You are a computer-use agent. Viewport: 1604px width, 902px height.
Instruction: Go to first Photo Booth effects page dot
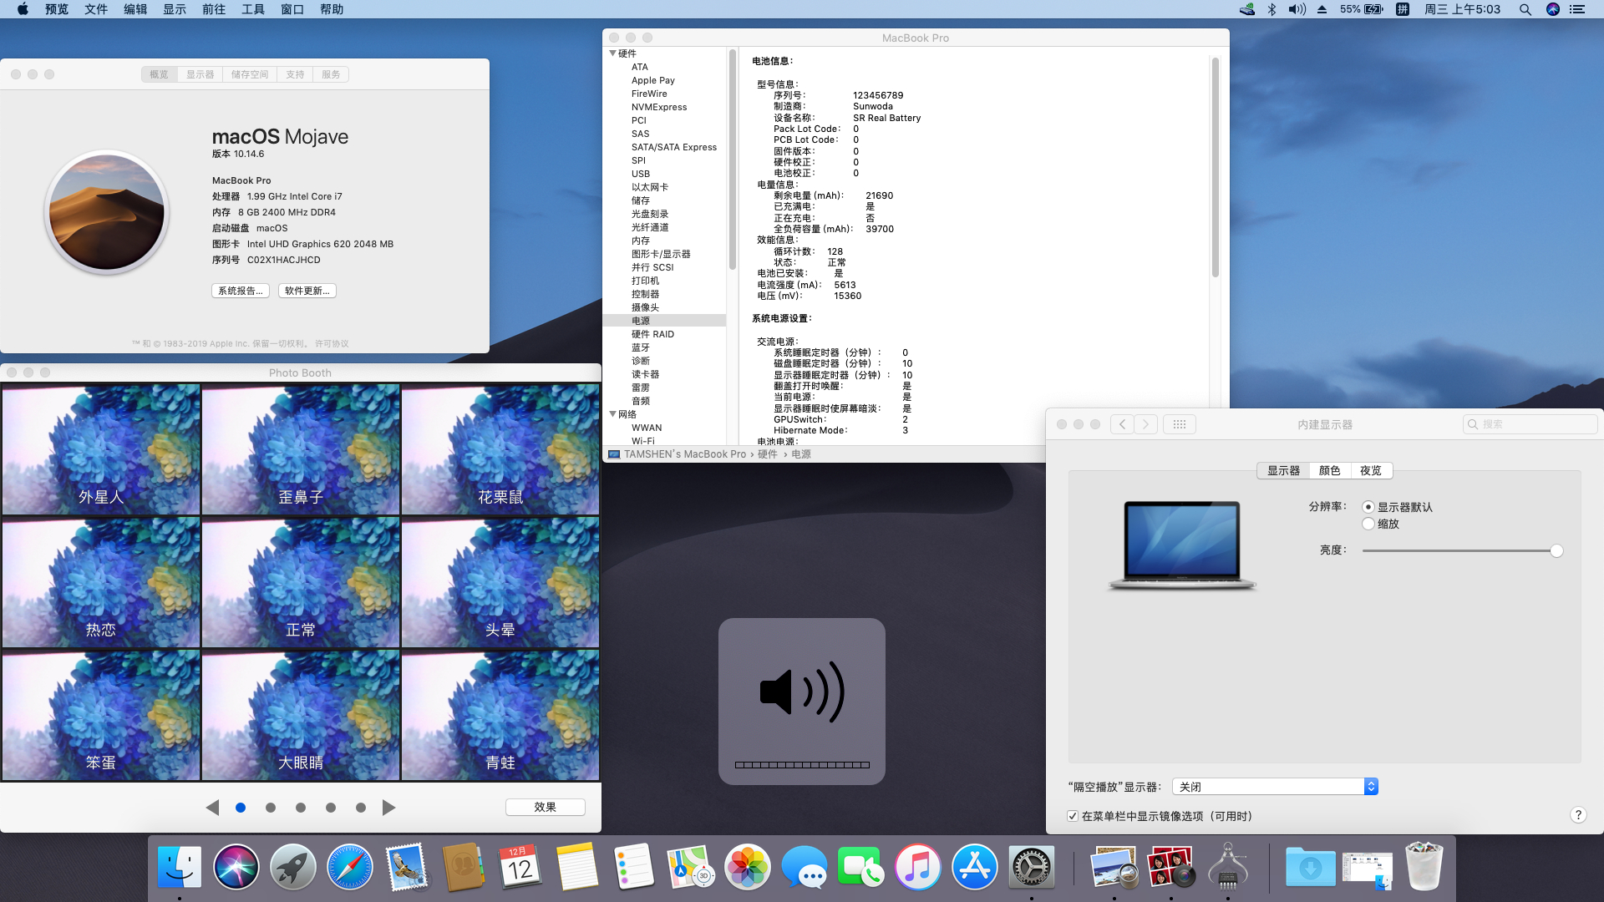[241, 808]
